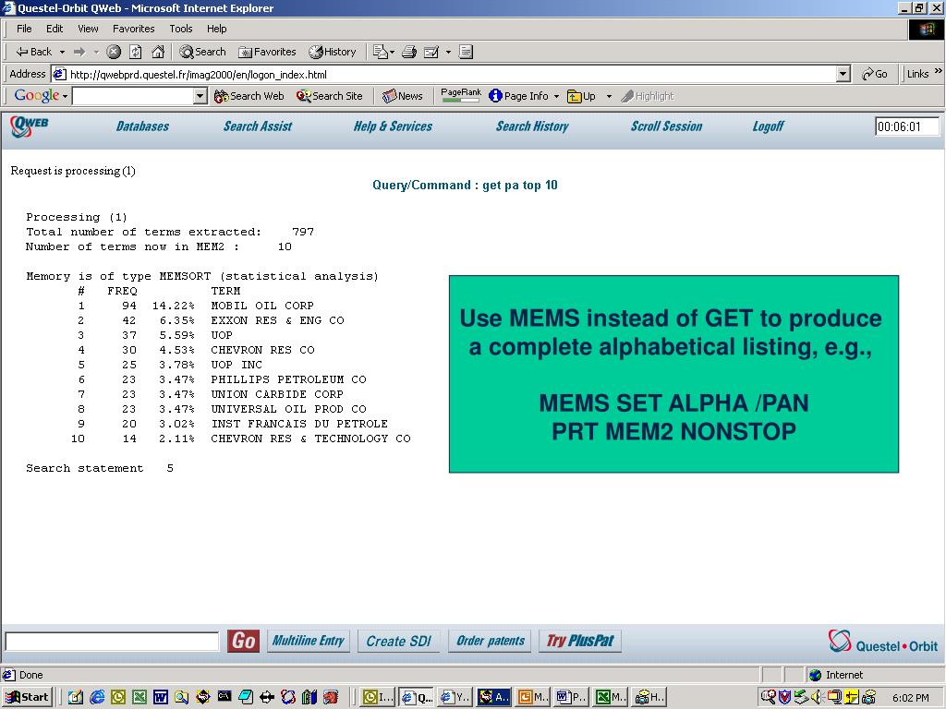This screenshot has height=709, width=946.
Task: Expand the Google search box dropdown
Action: click(x=200, y=96)
